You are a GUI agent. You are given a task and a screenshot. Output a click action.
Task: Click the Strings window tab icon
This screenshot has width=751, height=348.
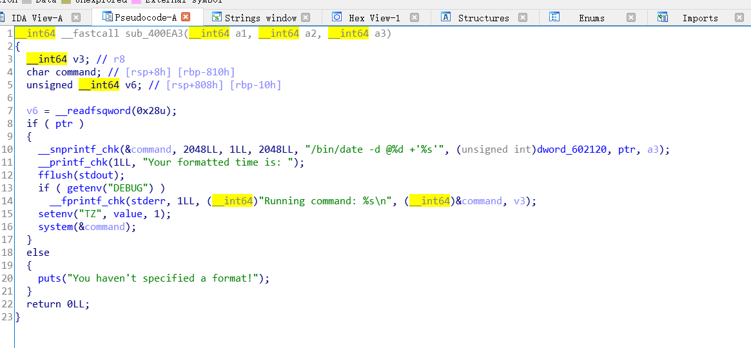[217, 17]
